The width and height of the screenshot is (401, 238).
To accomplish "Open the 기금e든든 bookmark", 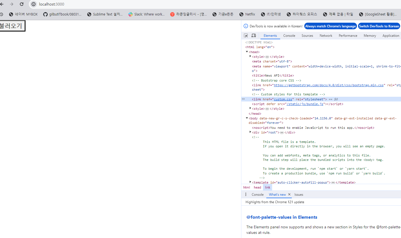I will point(223,14).
